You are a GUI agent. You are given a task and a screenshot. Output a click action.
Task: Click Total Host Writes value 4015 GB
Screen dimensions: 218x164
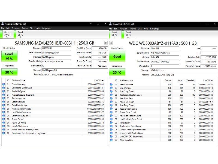pos(99,52)
